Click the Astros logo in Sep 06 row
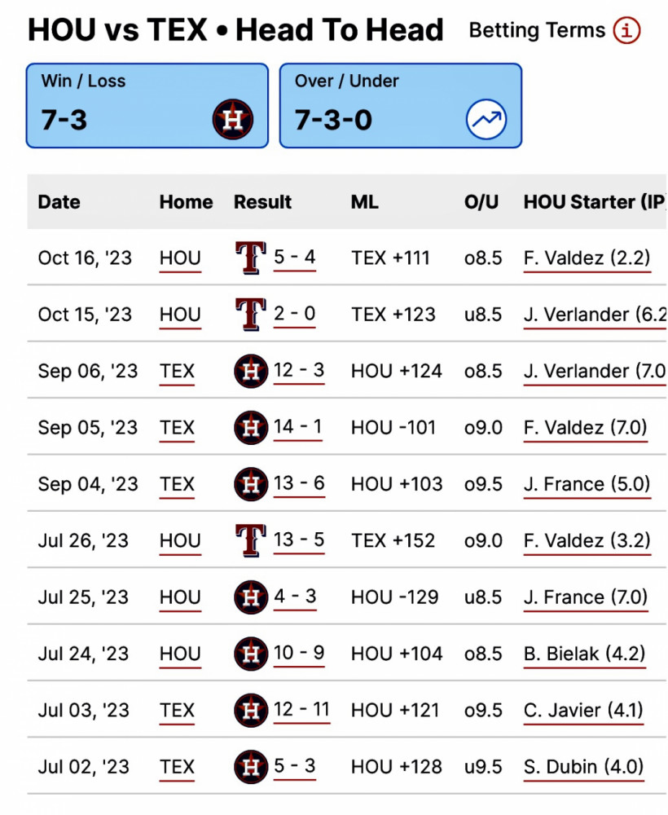 251,371
